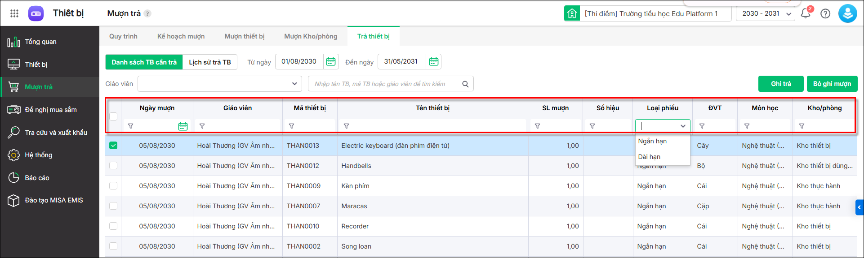This screenshot has height=258, width=864.
Task: Open calendar picker for Đến ngày
Action: click(x=433, y=62)
